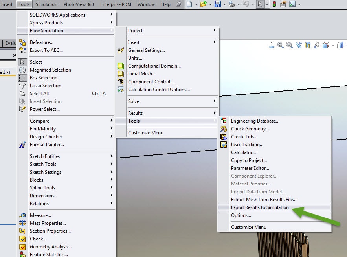This screenshot has height=257, width=347.
Task: Click the Zoom to Fit icon
Action: (281, 46)
